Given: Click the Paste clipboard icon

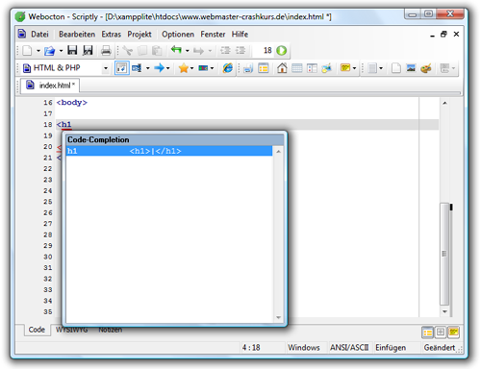Looking at the screenshot, I should [x=157, y=51].
